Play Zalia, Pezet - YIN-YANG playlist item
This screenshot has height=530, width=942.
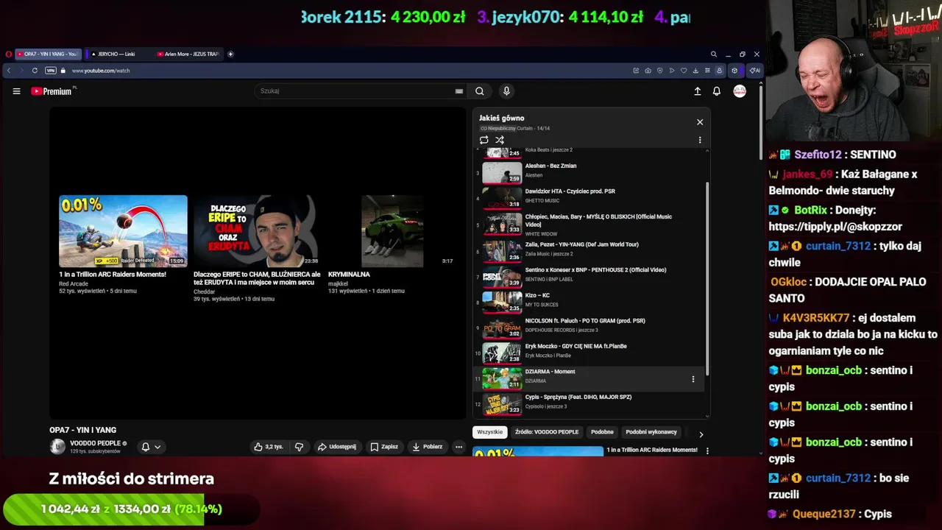click(589, 250)
